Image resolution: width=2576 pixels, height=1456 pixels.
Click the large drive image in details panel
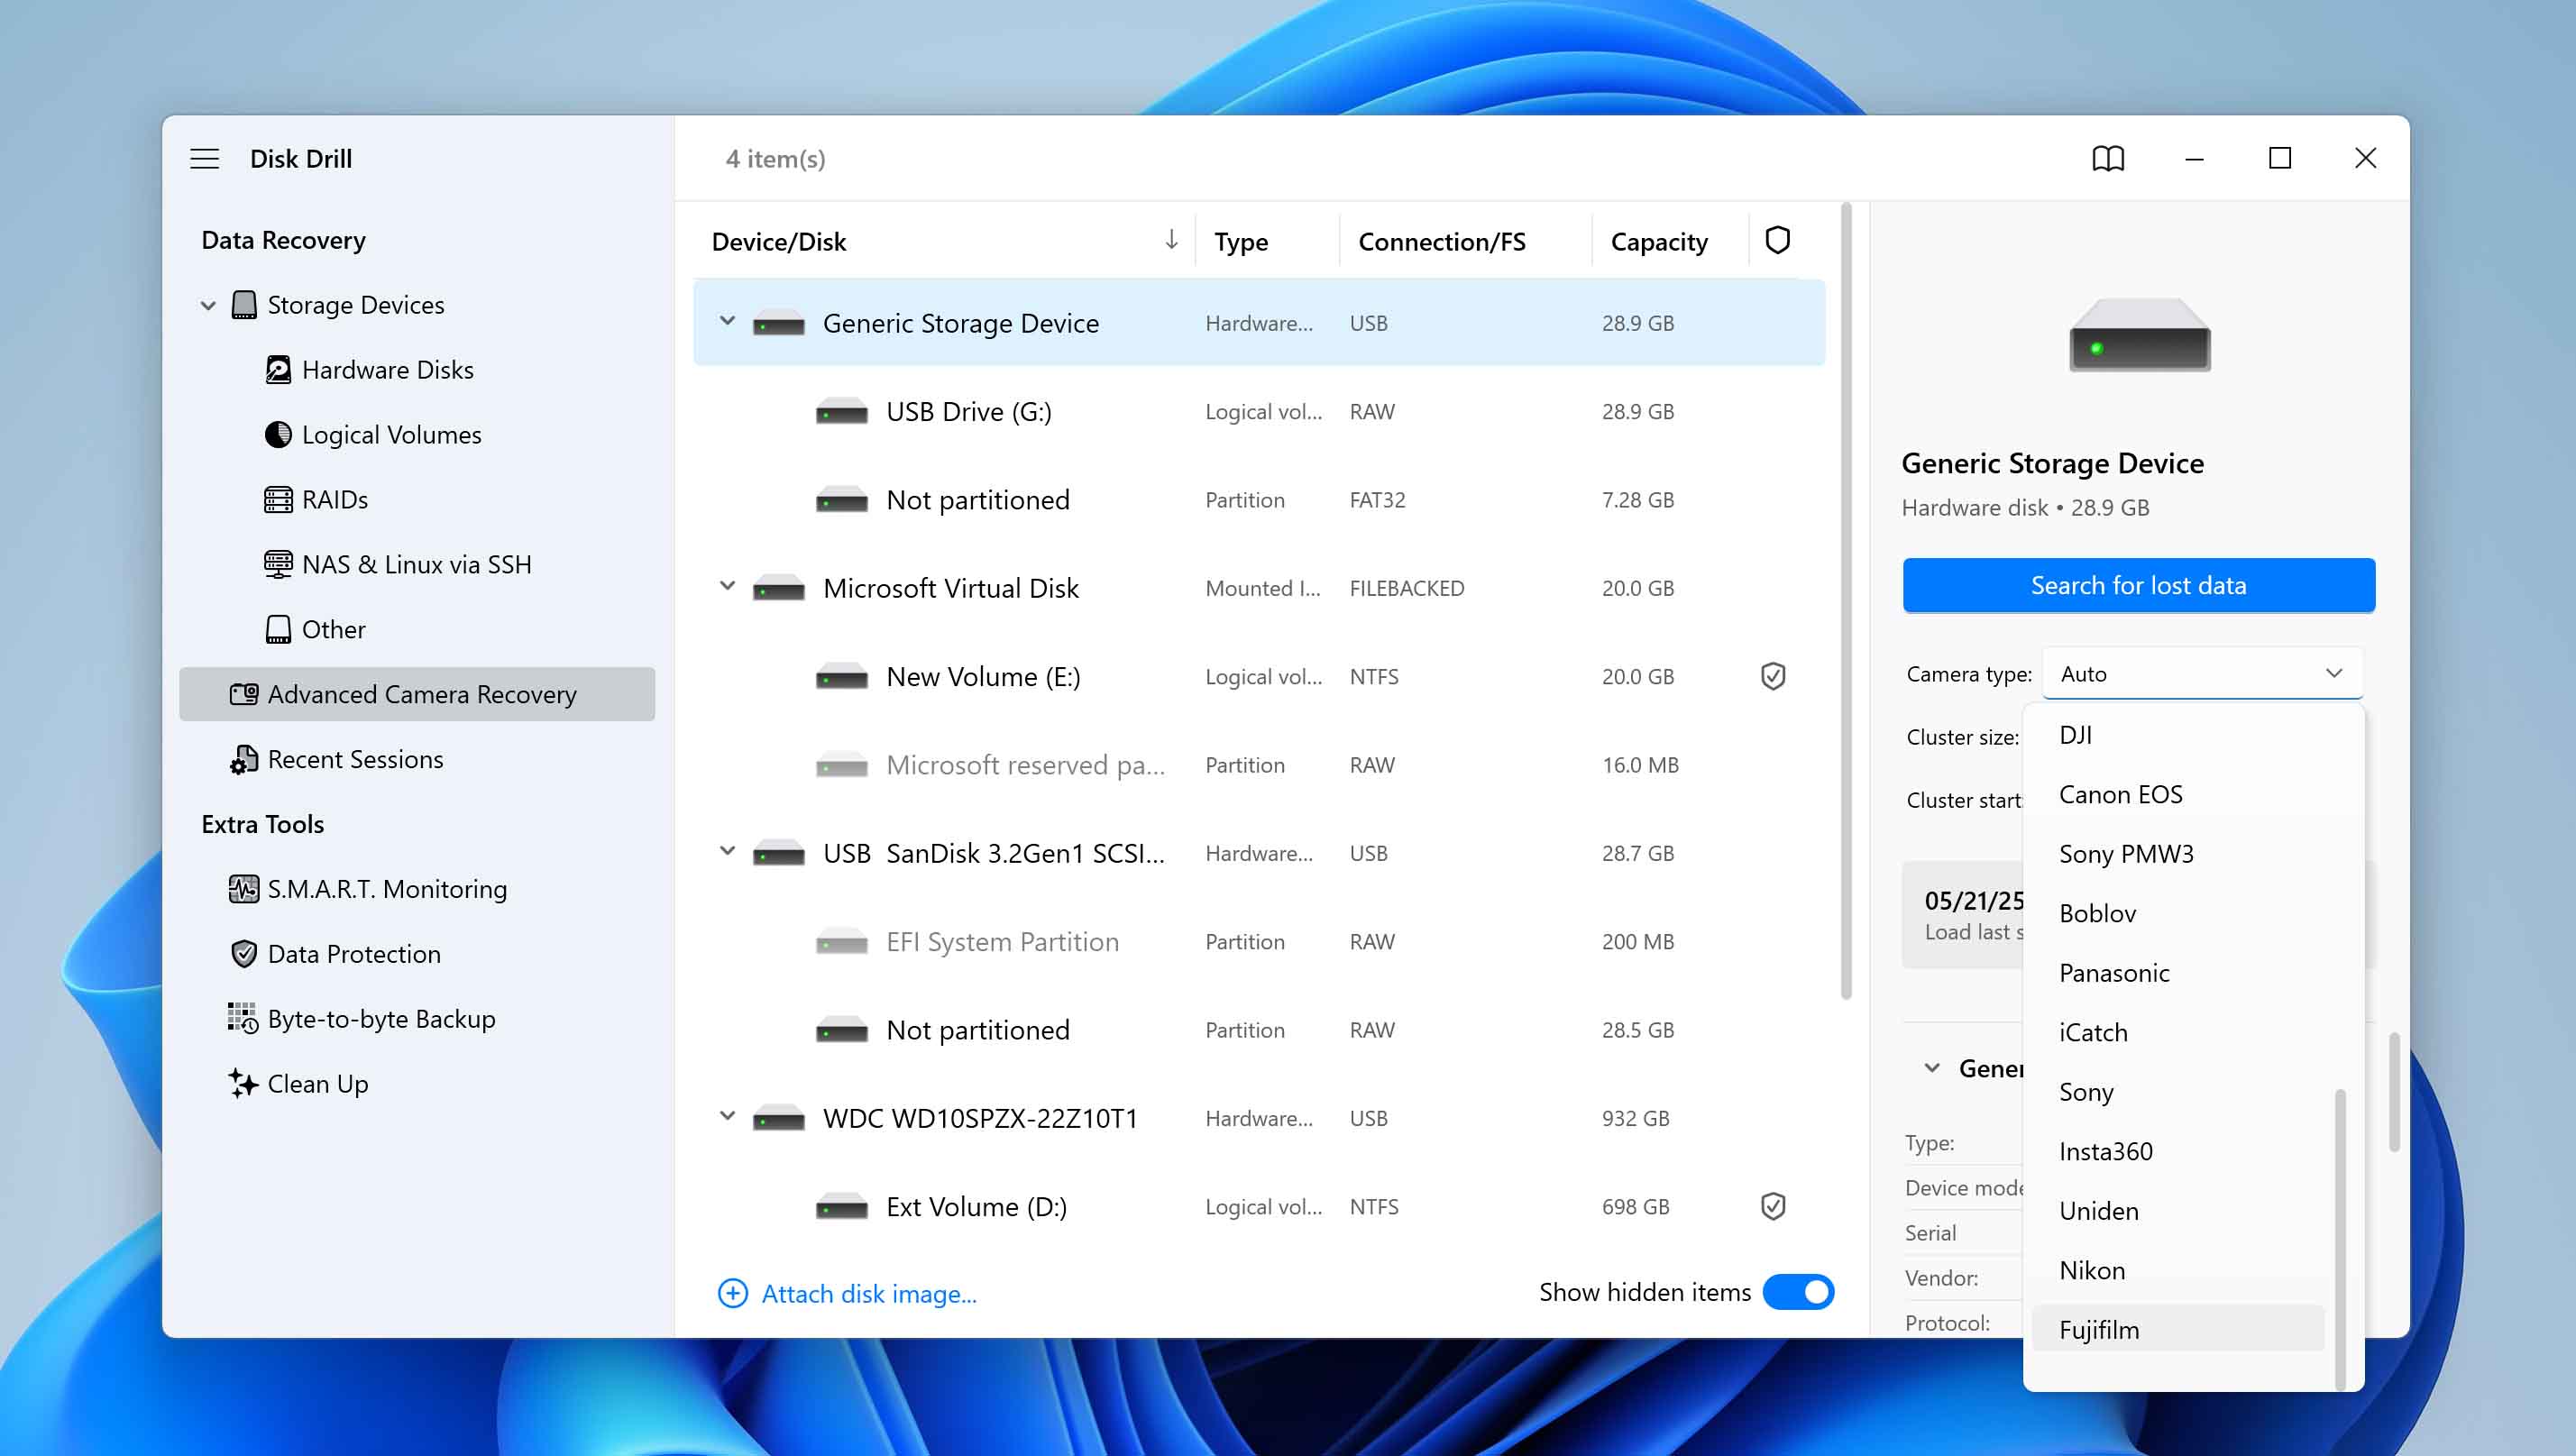pos(2139,335)
